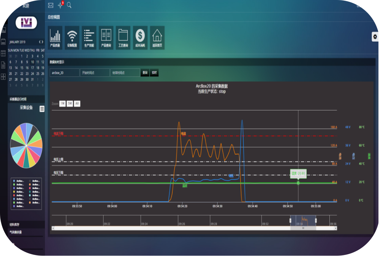Screen dimensions: 380x256
Task: Open notifications icon with red badge 9
Action: tap(60, 5)
